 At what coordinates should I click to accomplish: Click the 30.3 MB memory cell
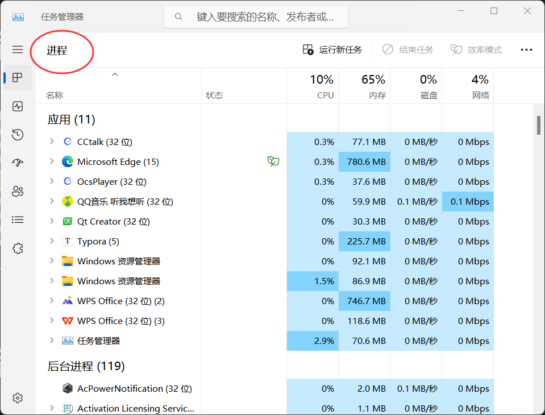pos(364,221)
